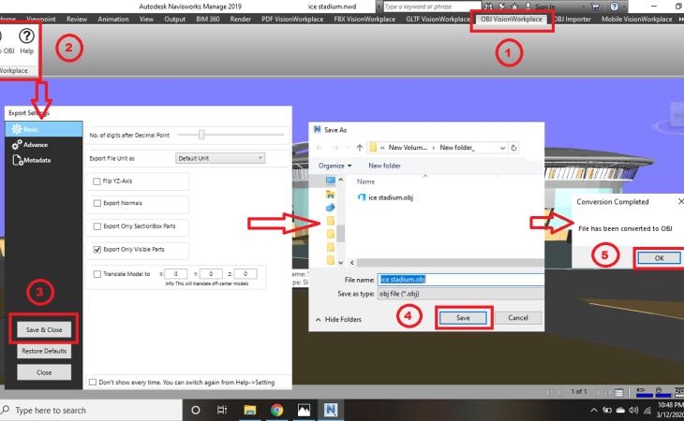Screen dimensions: 684x421
Task: Click the Cortana circle icon
Action: tap(196, 410)
